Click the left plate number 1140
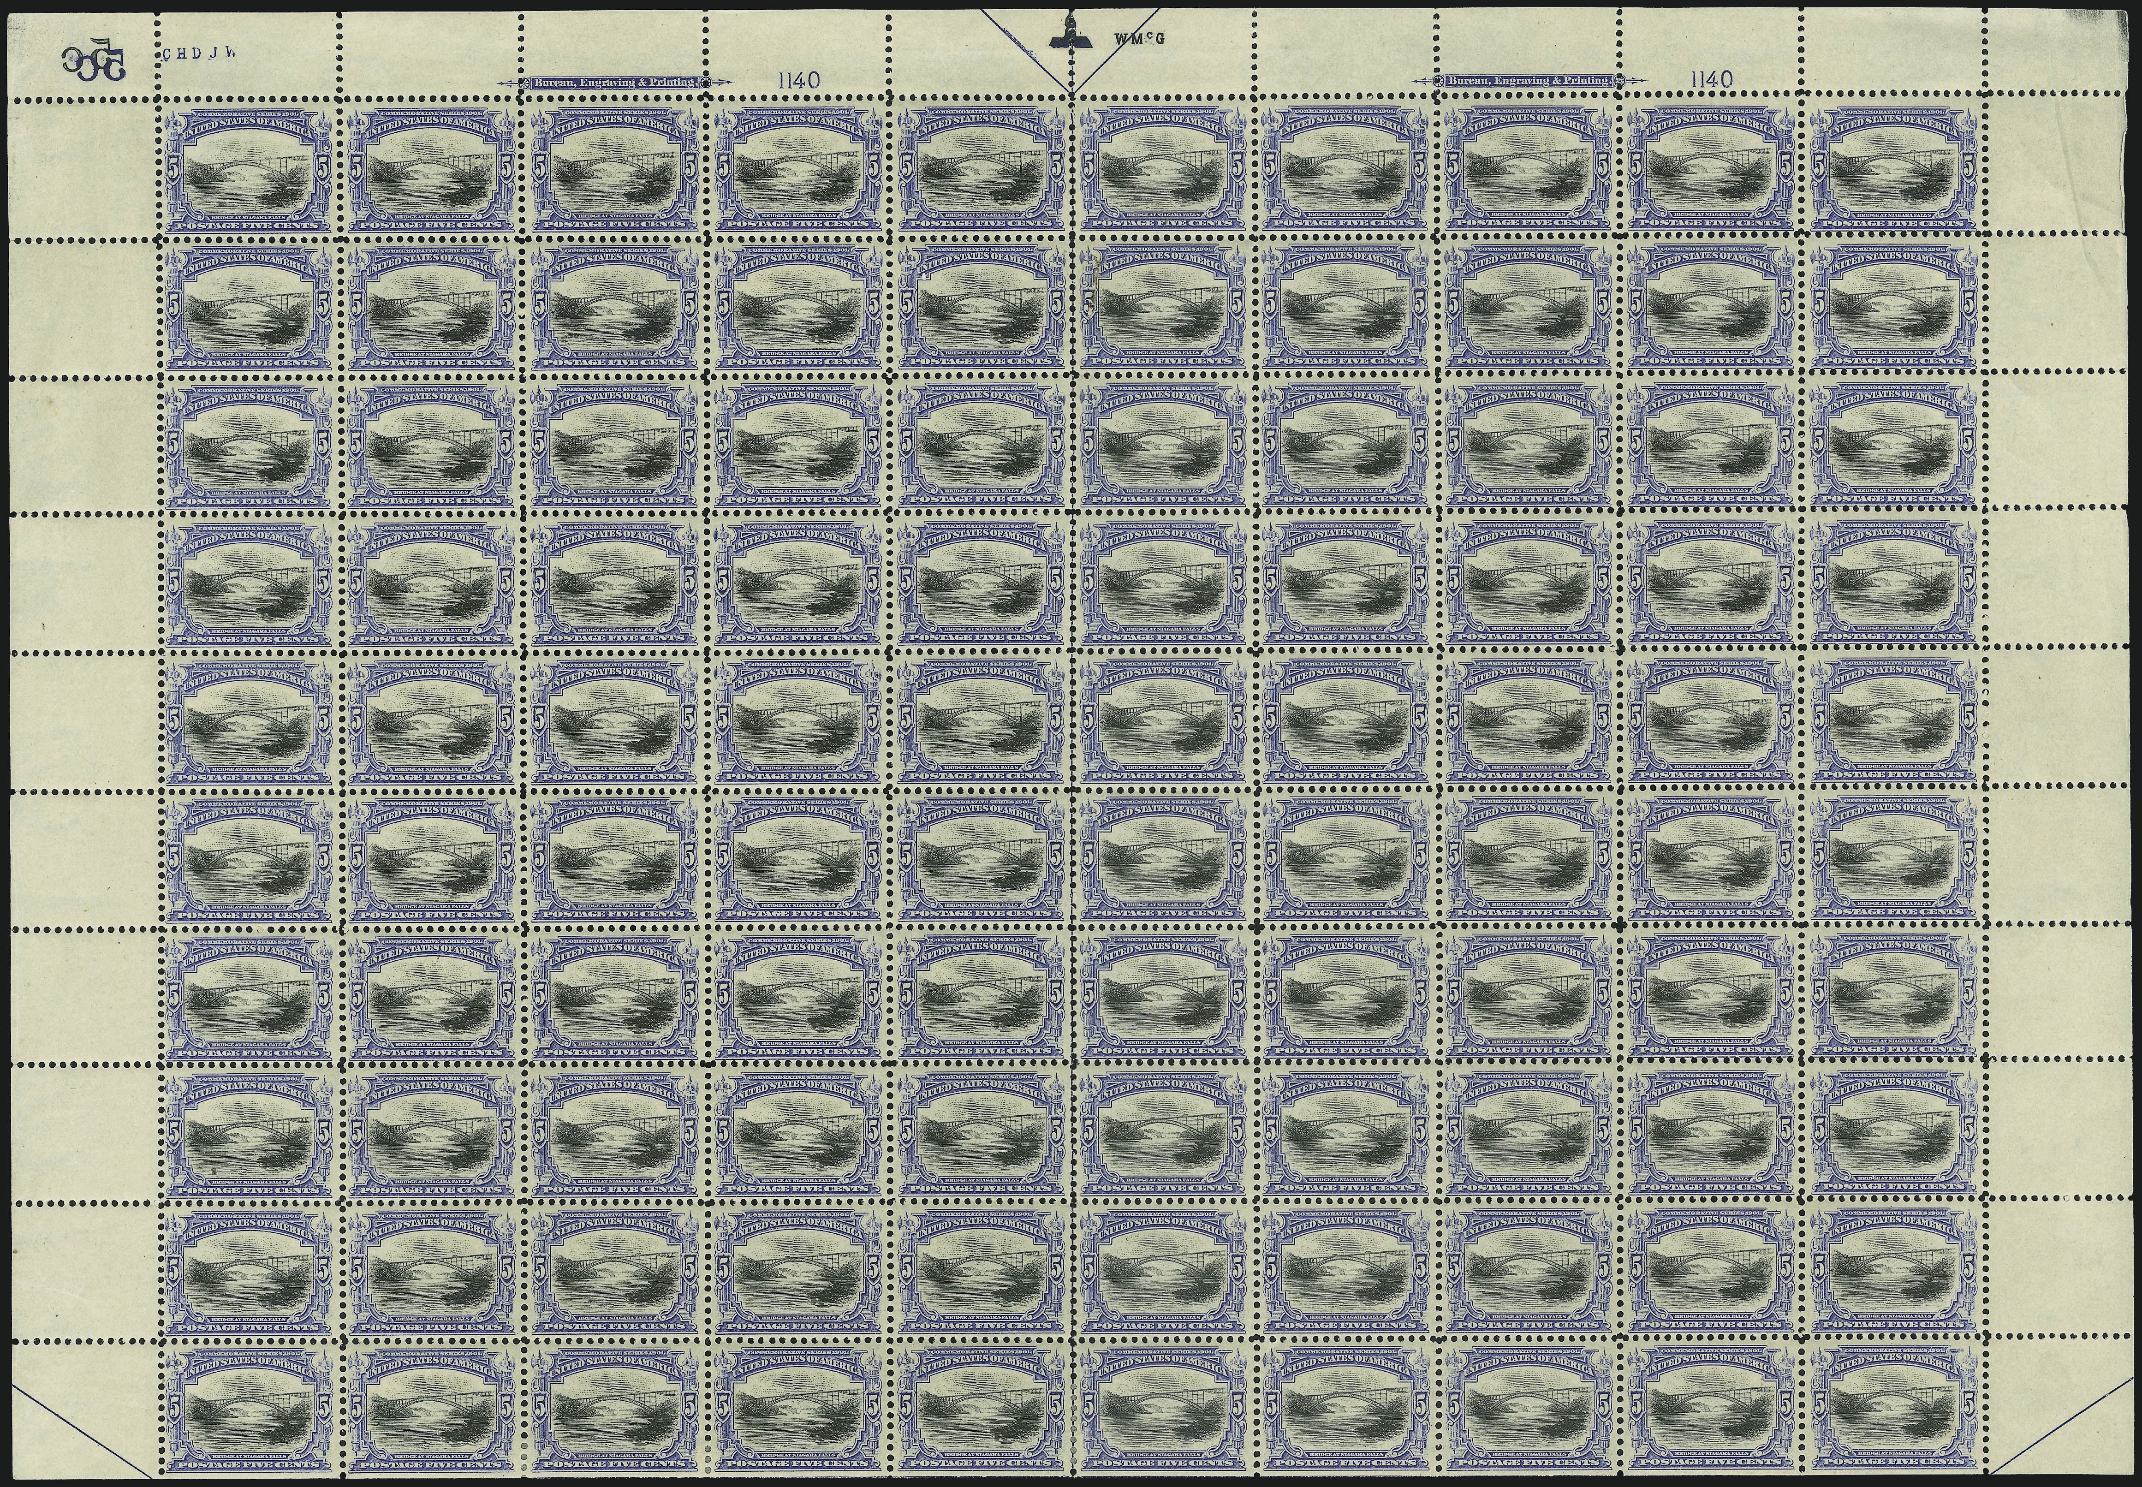Image resolution: width=2142 pixels, height=1487 pixels. coord(799,81)
